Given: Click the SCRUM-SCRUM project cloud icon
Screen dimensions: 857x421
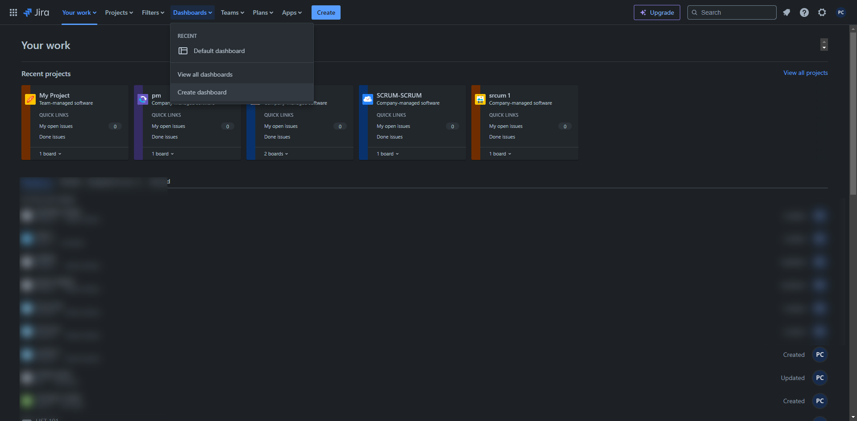Looking at the screenshot, I should 368,99.
